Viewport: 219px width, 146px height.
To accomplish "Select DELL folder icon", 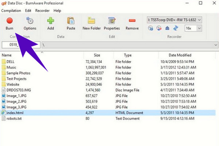I will (4, 62).
